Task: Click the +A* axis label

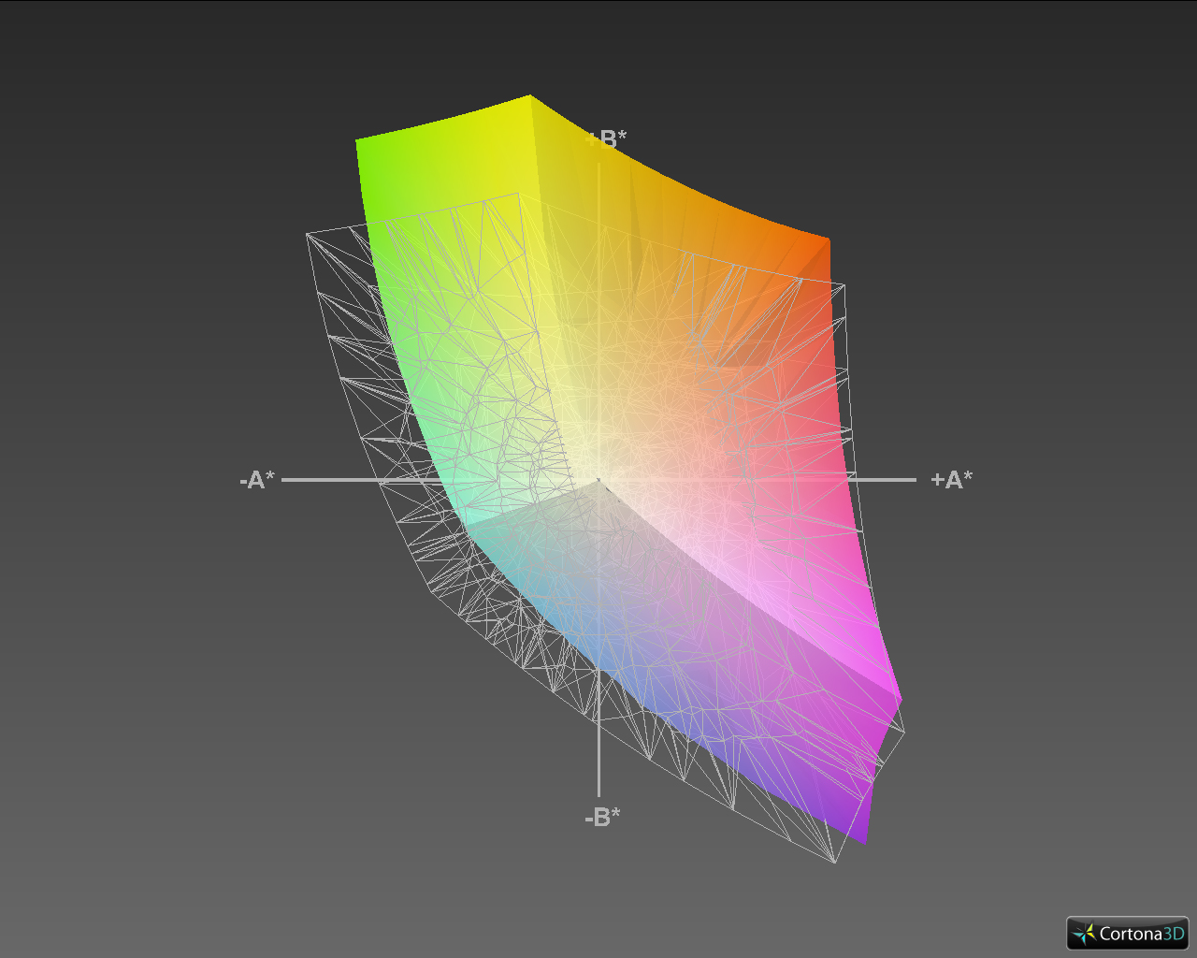Action: pos(951,480)
